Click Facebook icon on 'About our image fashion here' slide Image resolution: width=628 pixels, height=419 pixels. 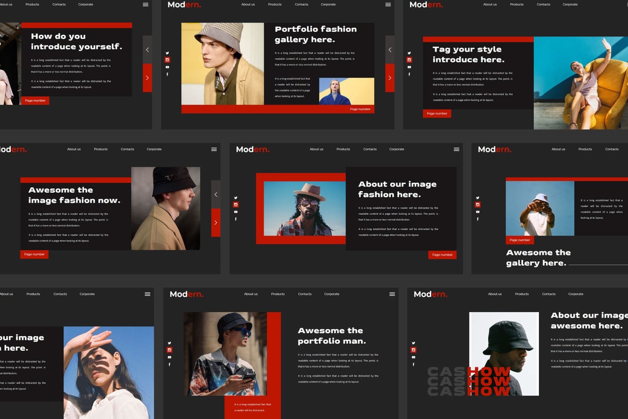[x=236, y=219]
